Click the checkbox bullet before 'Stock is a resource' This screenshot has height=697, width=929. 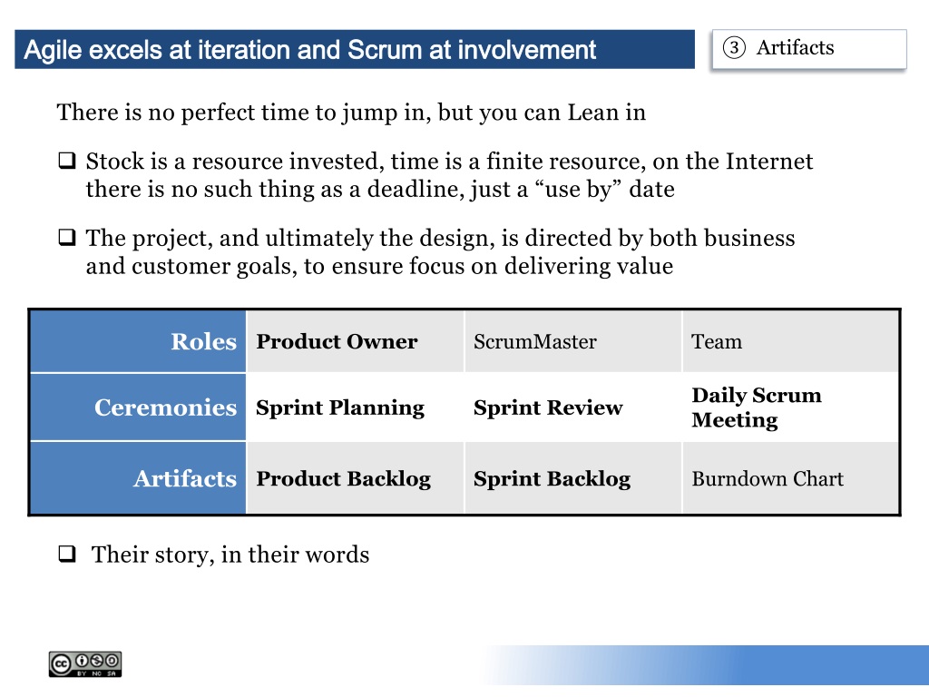(x=67, y=161)
